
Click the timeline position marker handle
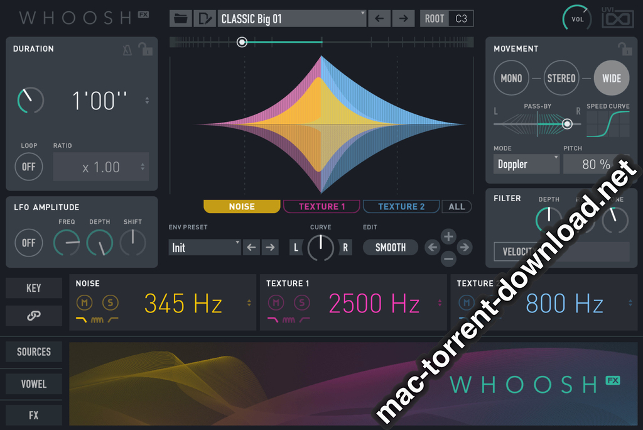(x=242, y=42)
